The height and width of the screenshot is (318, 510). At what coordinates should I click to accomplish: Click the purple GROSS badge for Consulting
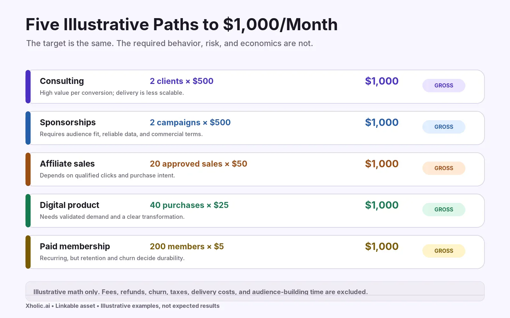(x=444, y=86)
